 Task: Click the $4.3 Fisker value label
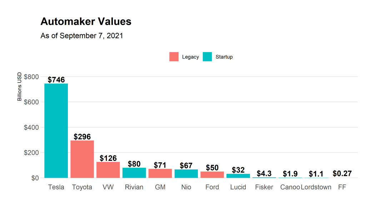[x=264, y=173]
